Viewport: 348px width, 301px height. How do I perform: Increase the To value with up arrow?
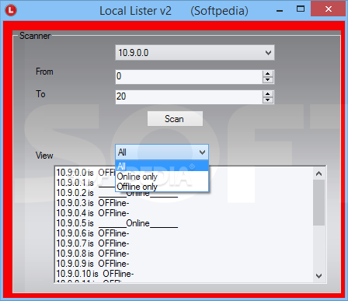pyautogui.click(x=268, y=94)
